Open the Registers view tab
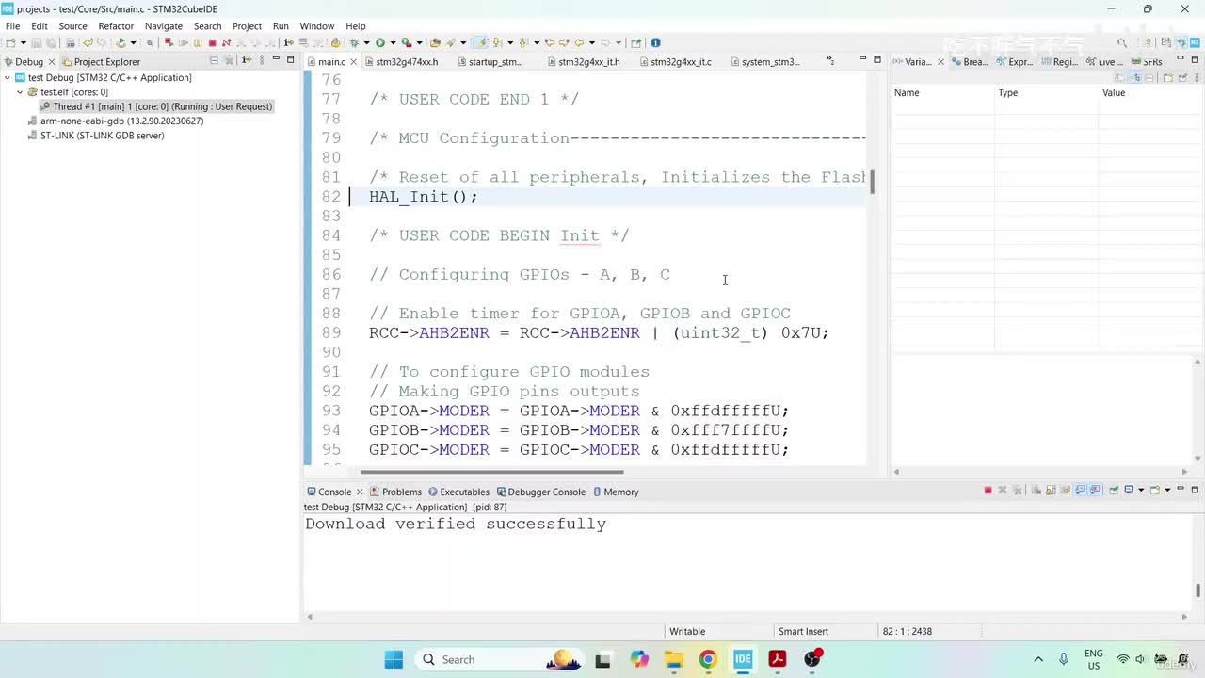The image size is (1205, 678). tap(1059, 62)
